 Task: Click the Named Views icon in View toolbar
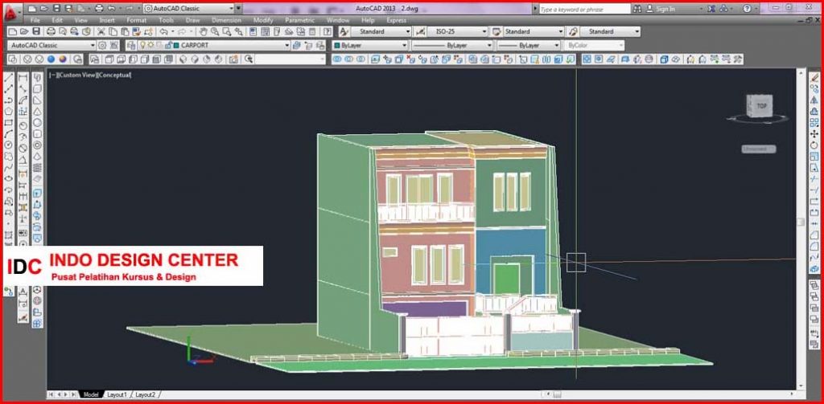click(94, 59)
